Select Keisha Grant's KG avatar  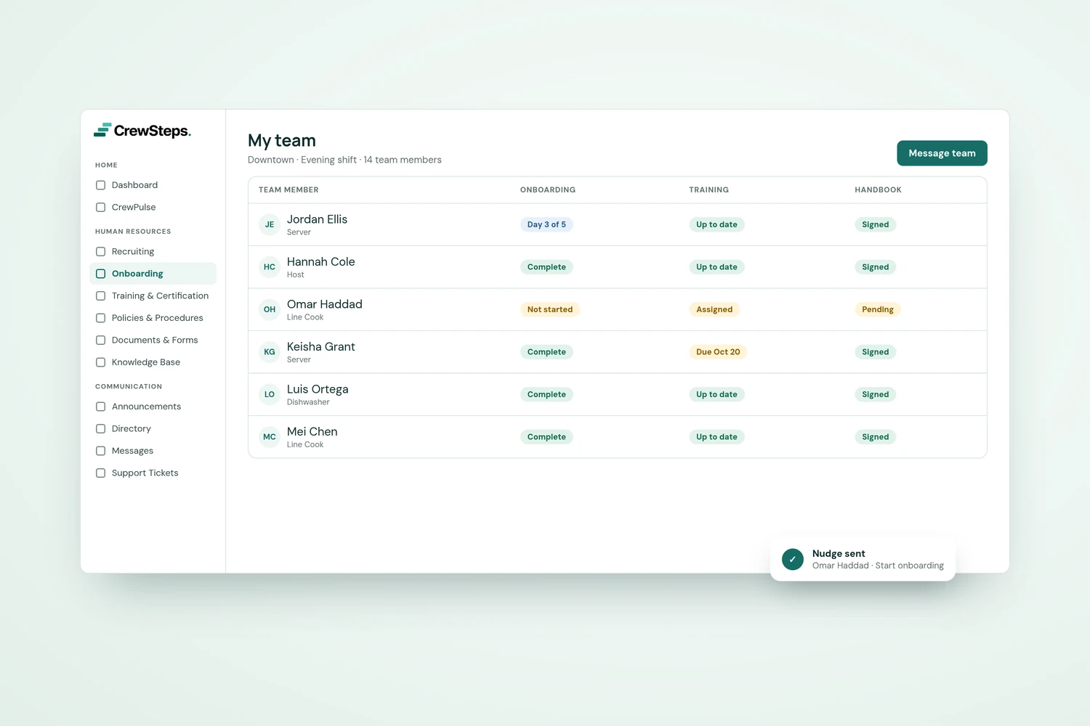(x=270, y=352)
